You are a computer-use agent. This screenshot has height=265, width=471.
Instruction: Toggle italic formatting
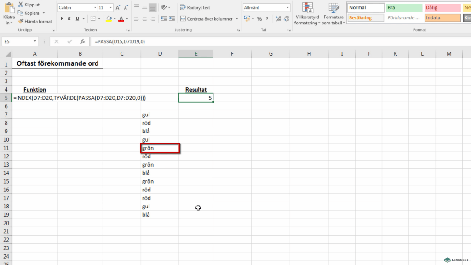click(69, 19)
